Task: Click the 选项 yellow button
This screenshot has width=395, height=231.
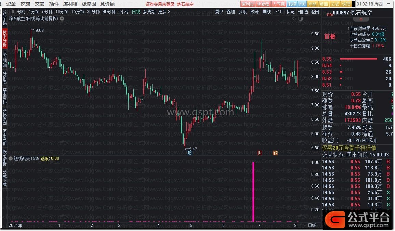Action: 346,4
